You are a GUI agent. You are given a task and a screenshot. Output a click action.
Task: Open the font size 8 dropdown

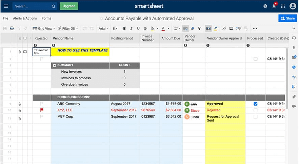115,28
